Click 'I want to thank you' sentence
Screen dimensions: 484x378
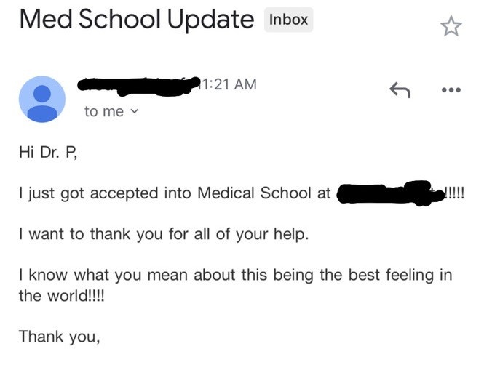click(164, 234)
